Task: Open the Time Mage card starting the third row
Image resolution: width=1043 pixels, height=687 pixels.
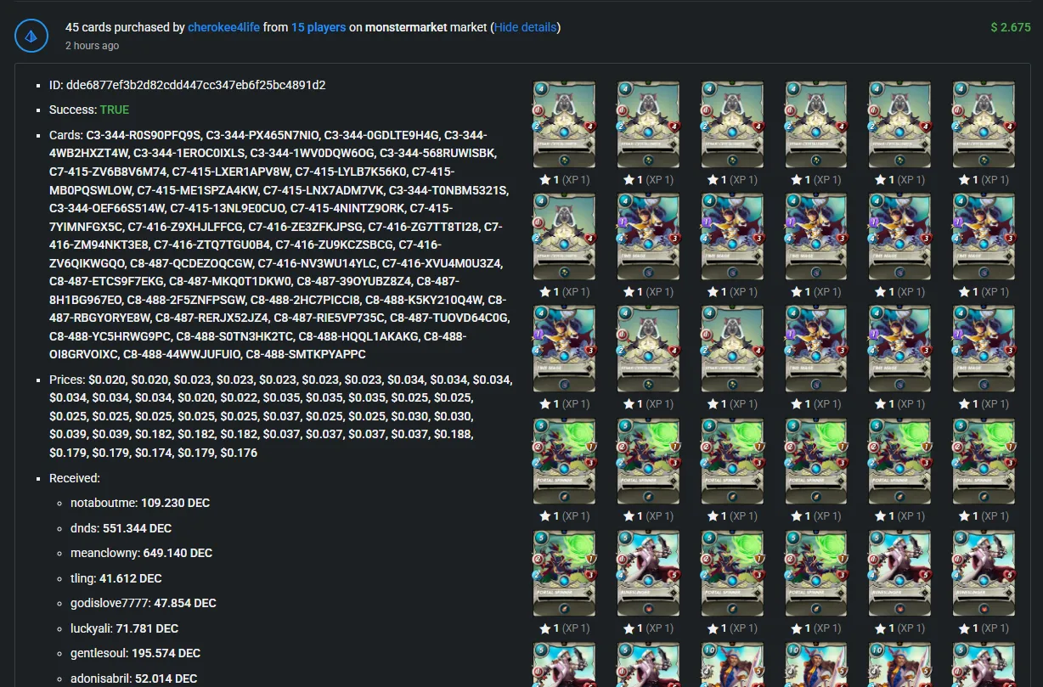Action: (x=564, y=348)
